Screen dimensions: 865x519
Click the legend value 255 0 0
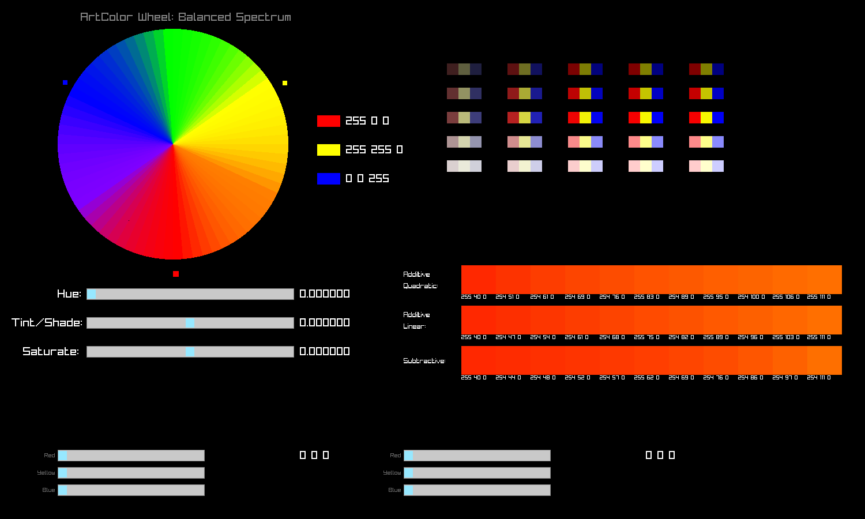[367, 121]
